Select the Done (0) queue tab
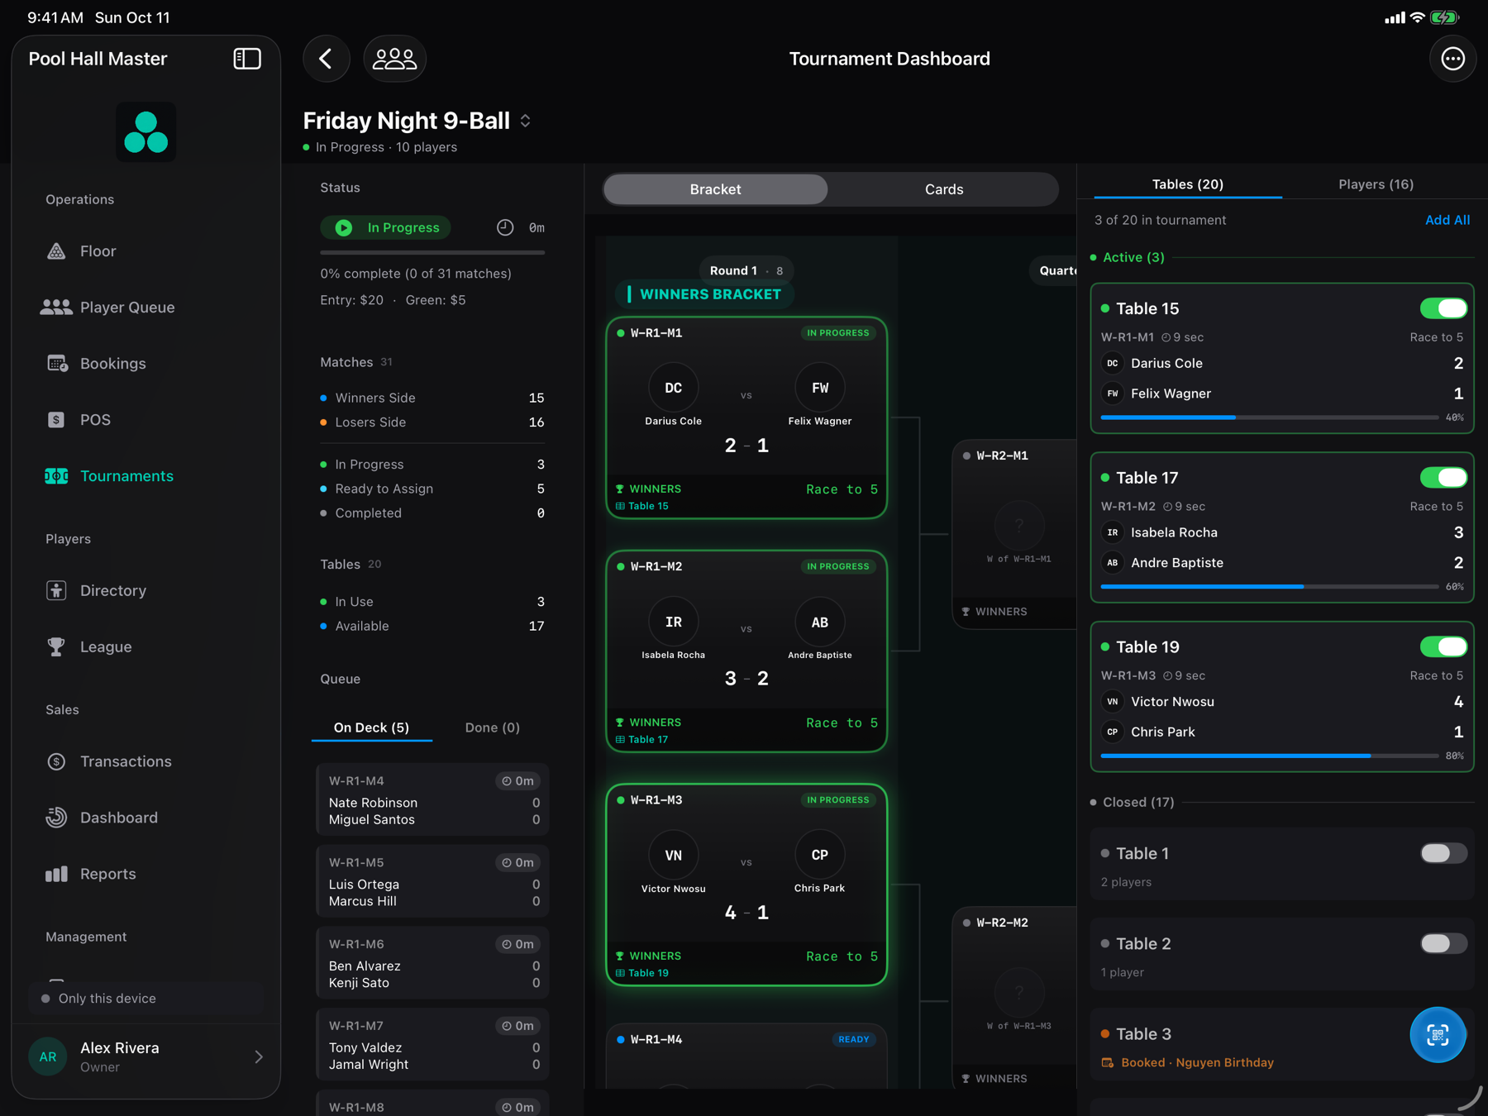 (493, 727)
